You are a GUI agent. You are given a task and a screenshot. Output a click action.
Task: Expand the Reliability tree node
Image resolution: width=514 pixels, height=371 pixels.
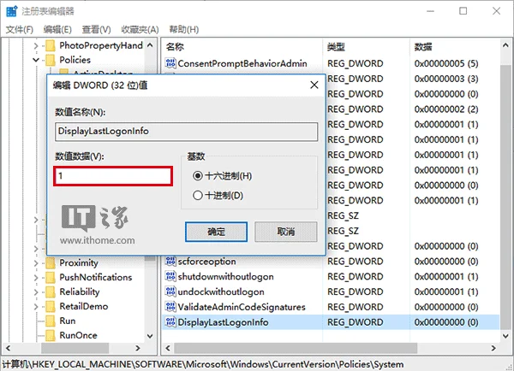pos(36,291)
